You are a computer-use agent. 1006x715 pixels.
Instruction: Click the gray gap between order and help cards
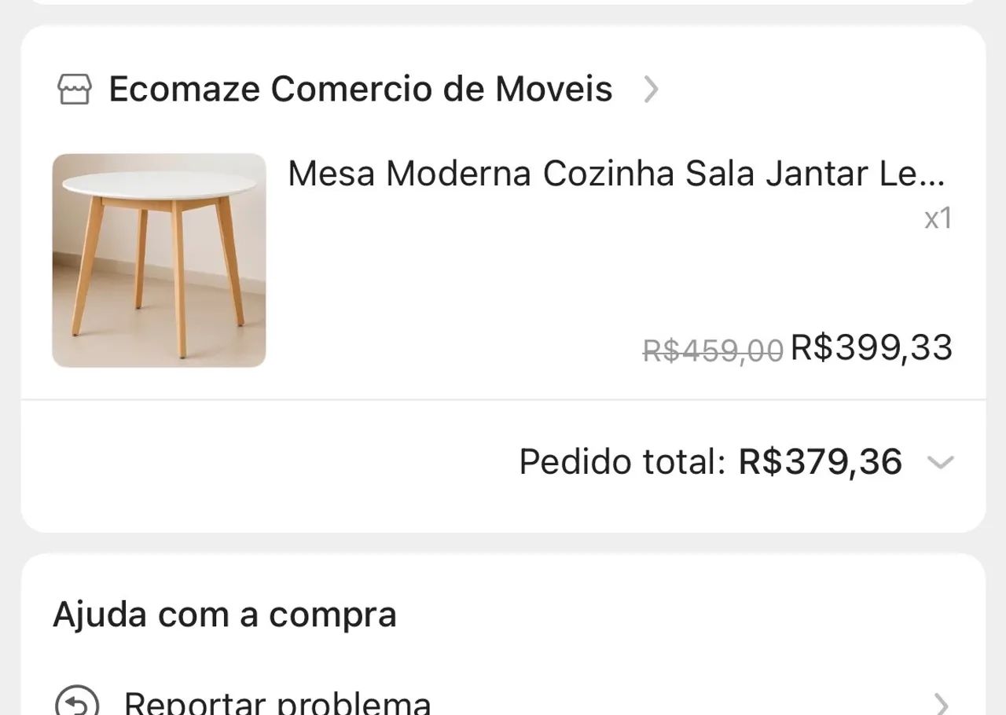coord(503,543)
